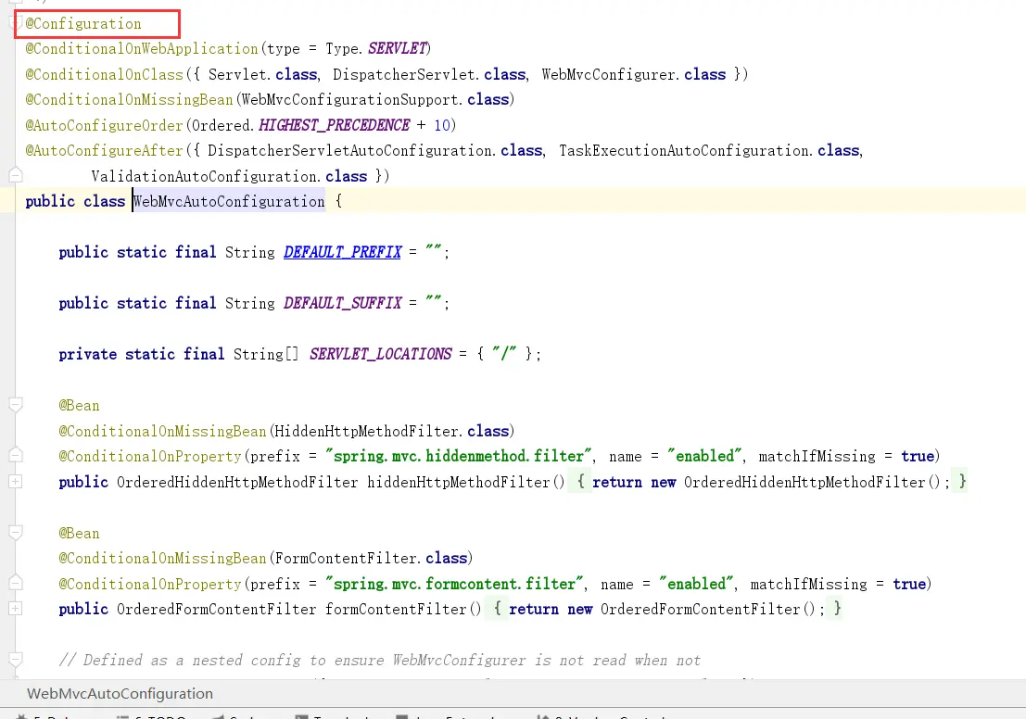This screenshot has height=719, width=1026.
Task: Click the comment line 'Defined as a nested config'
Action: coord(379,660)
